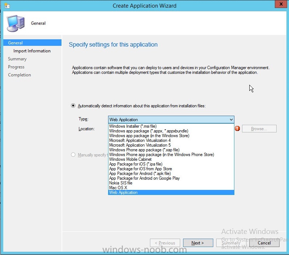The width and height of the screenshot is (289, 255).
Task: Click the Summary button at bottom
Action: point(231,243)
